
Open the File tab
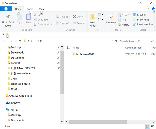(6, 9)
